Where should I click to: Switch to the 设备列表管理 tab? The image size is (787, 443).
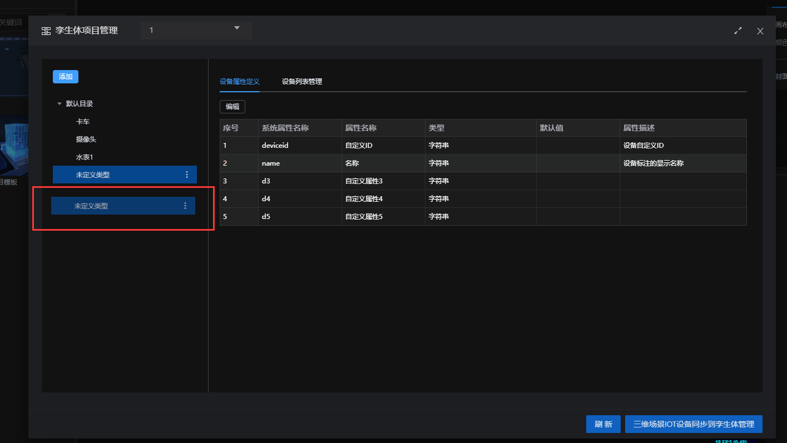tap(302, 81)
